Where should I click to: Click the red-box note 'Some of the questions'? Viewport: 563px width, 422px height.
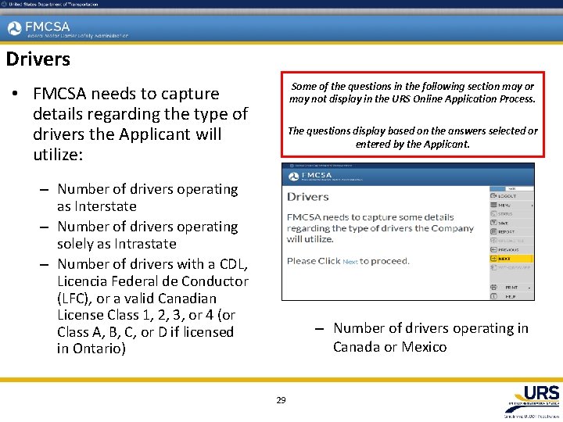tap(412, 92)
